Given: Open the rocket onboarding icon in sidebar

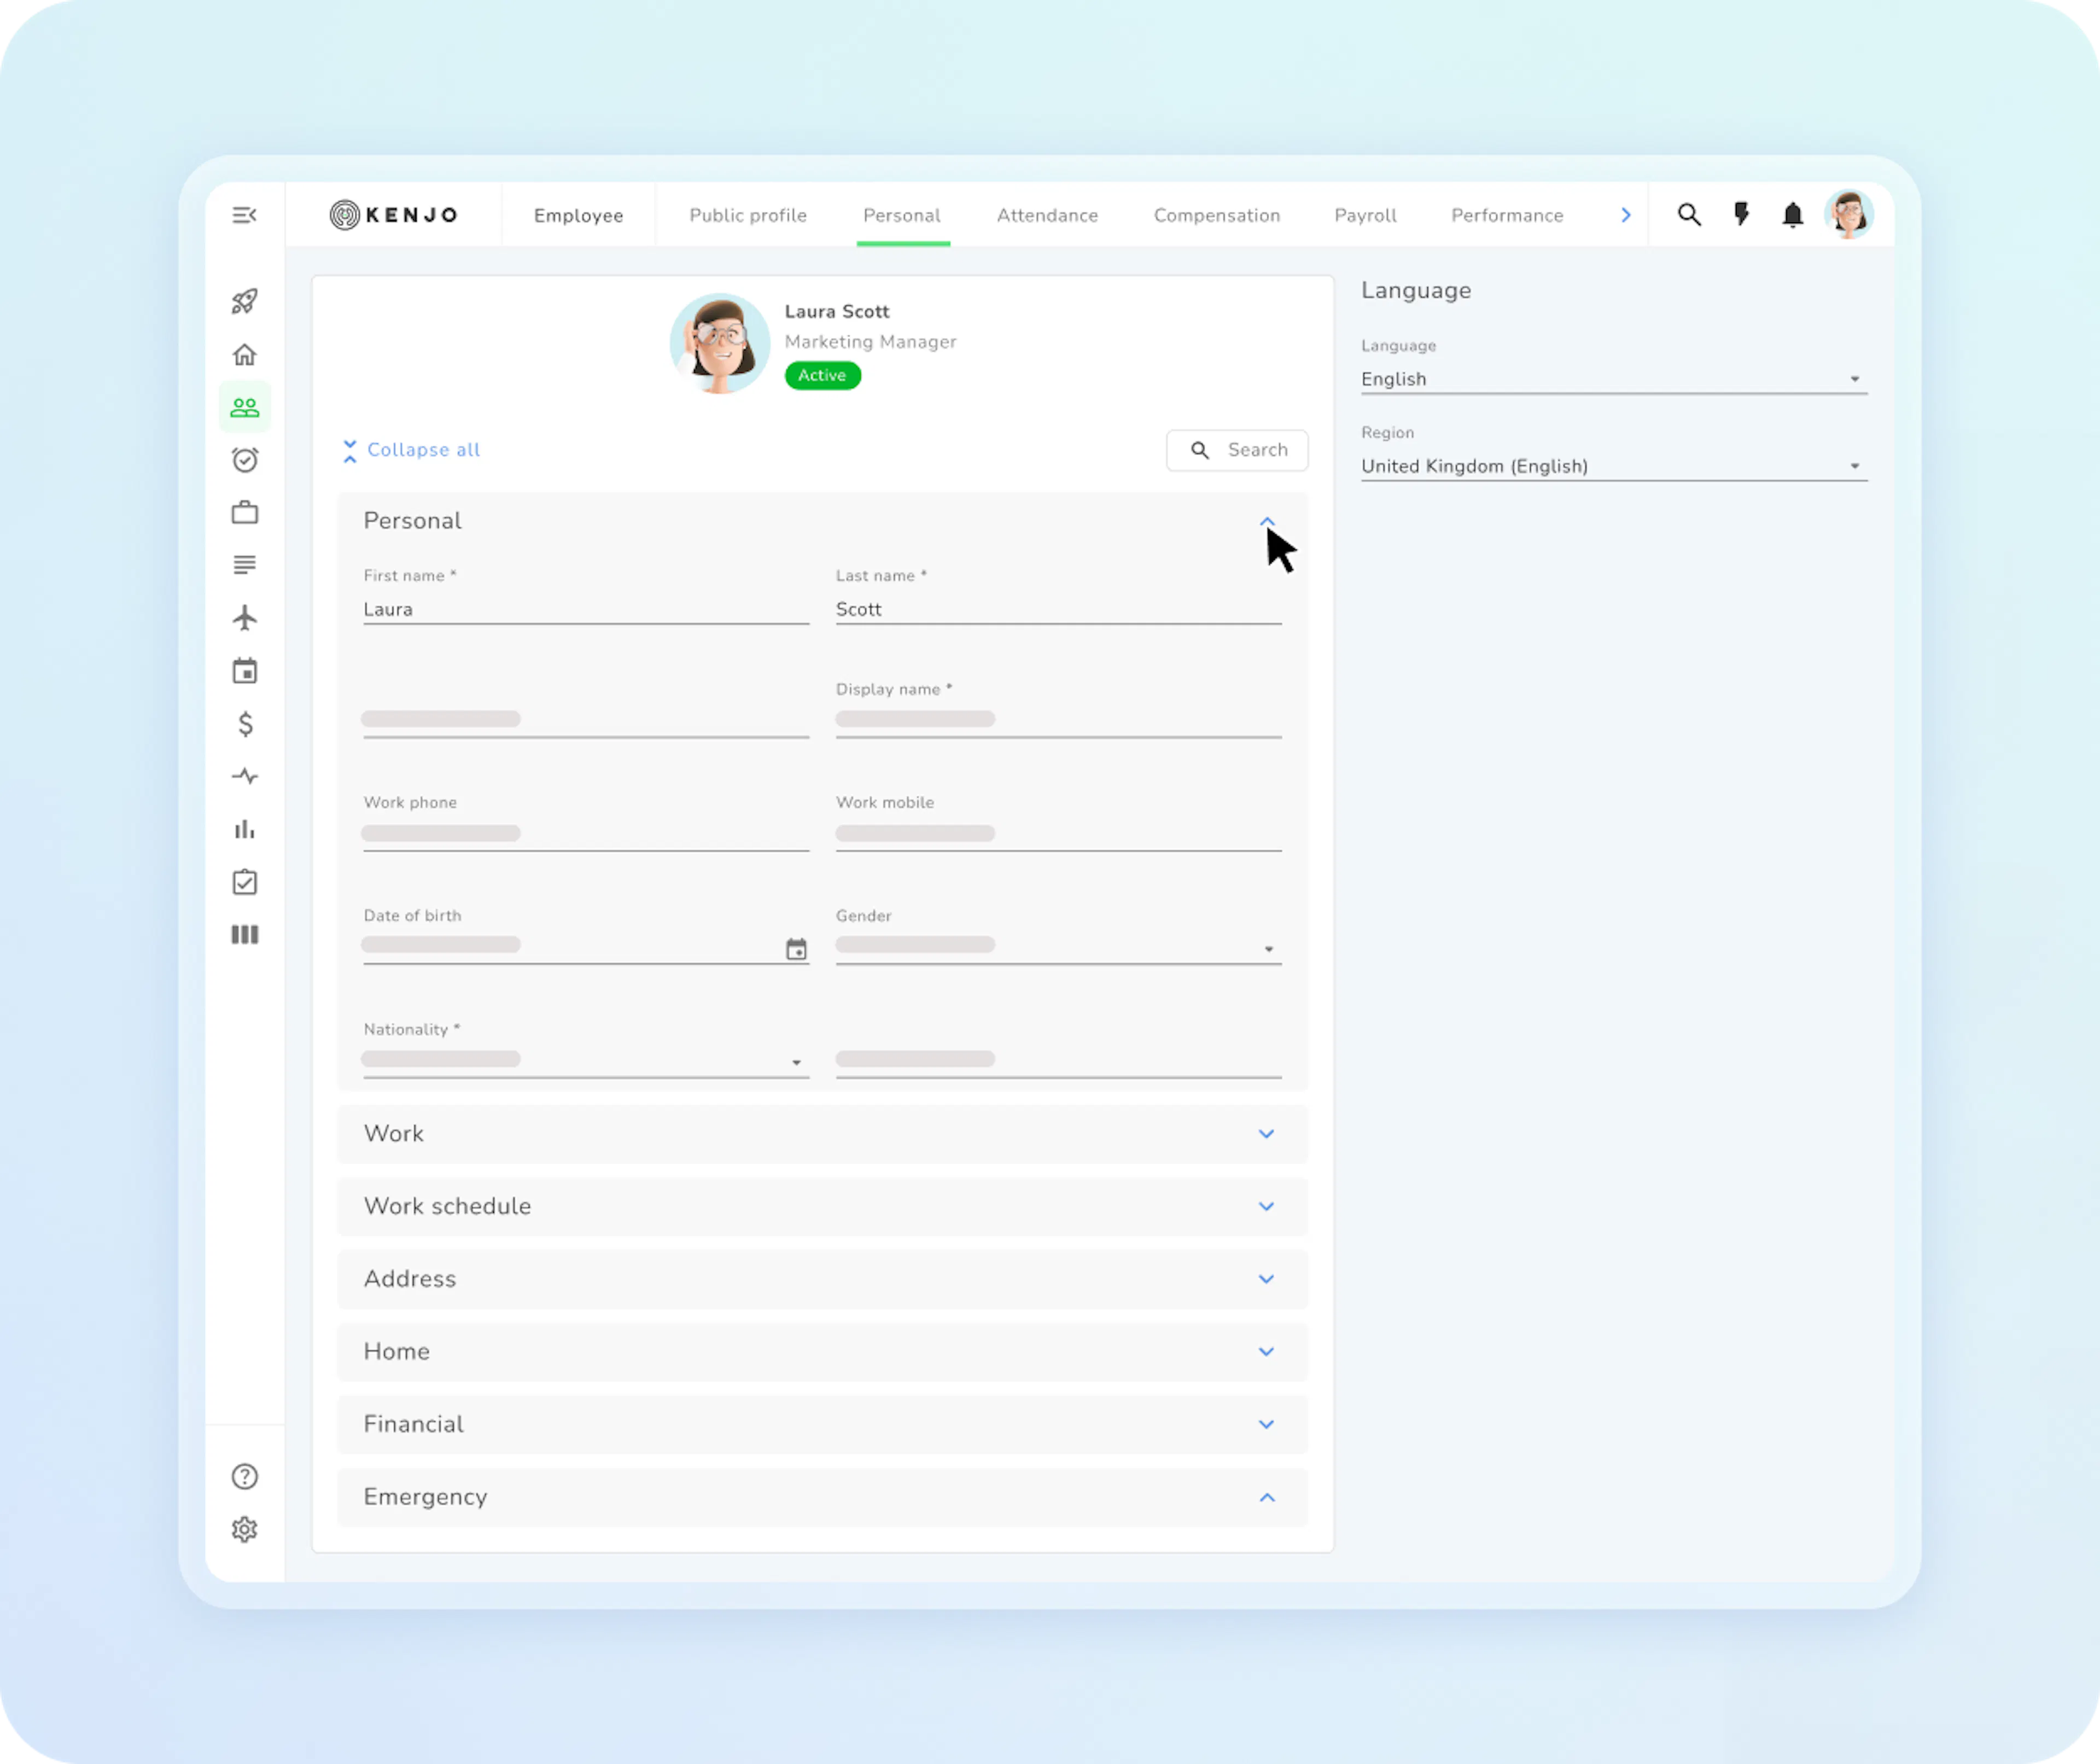Looking at the screenshot, I should (x=245, y=301).
